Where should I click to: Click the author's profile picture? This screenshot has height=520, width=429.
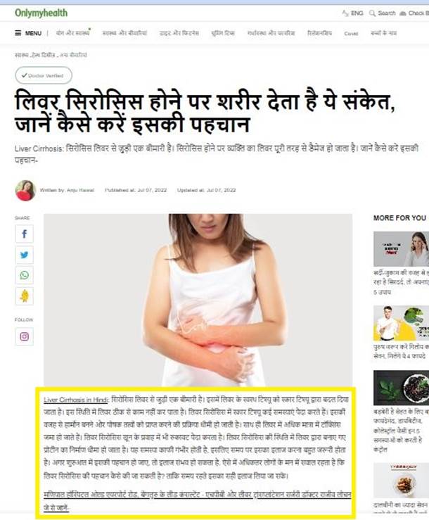click(x=25, y=191)
